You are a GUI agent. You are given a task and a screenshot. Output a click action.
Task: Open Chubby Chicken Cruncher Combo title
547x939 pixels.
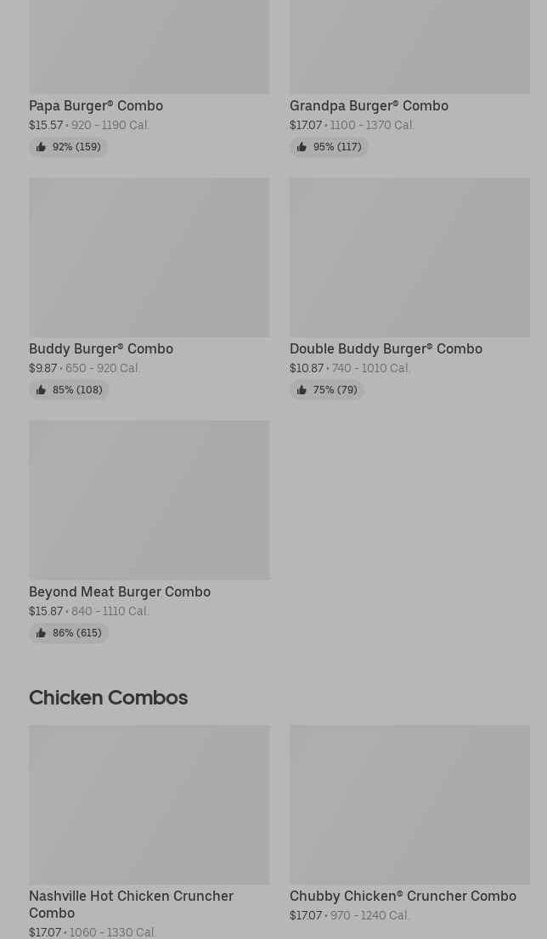click(x=403, y=896)
